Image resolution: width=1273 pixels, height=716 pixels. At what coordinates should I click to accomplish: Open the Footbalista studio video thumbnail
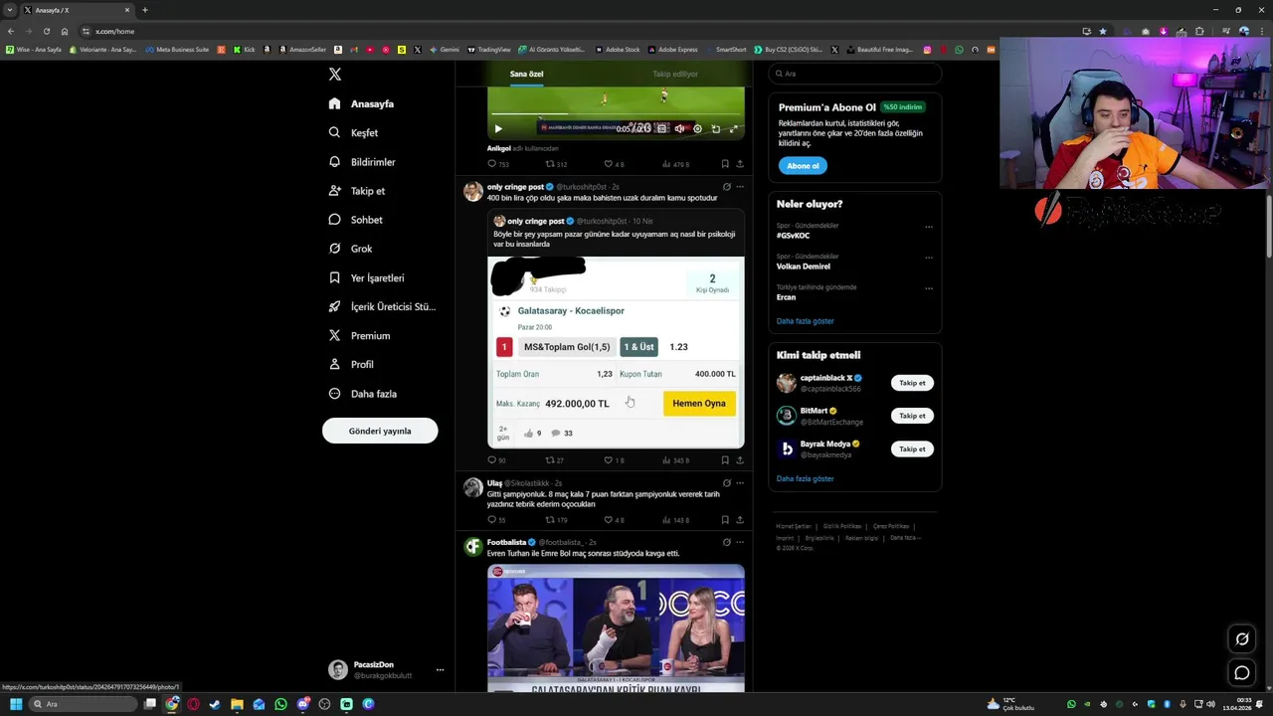[616, 628]
